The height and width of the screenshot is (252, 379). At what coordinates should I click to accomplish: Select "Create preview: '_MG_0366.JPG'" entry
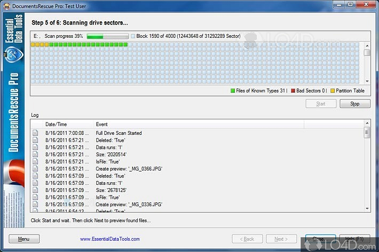tap(129, 168)
